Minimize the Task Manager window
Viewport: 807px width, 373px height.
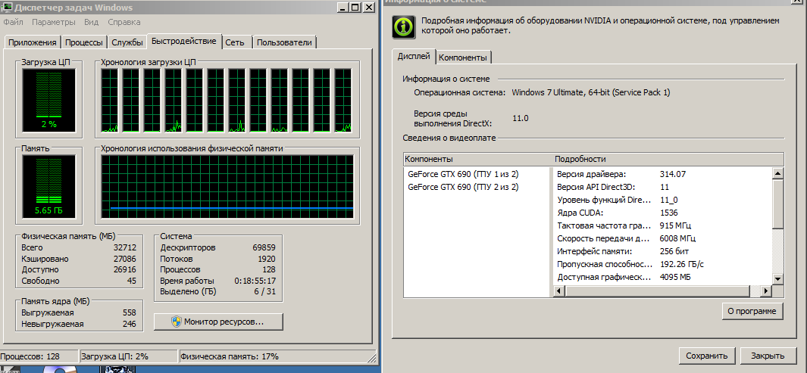[x=343, y=8]
